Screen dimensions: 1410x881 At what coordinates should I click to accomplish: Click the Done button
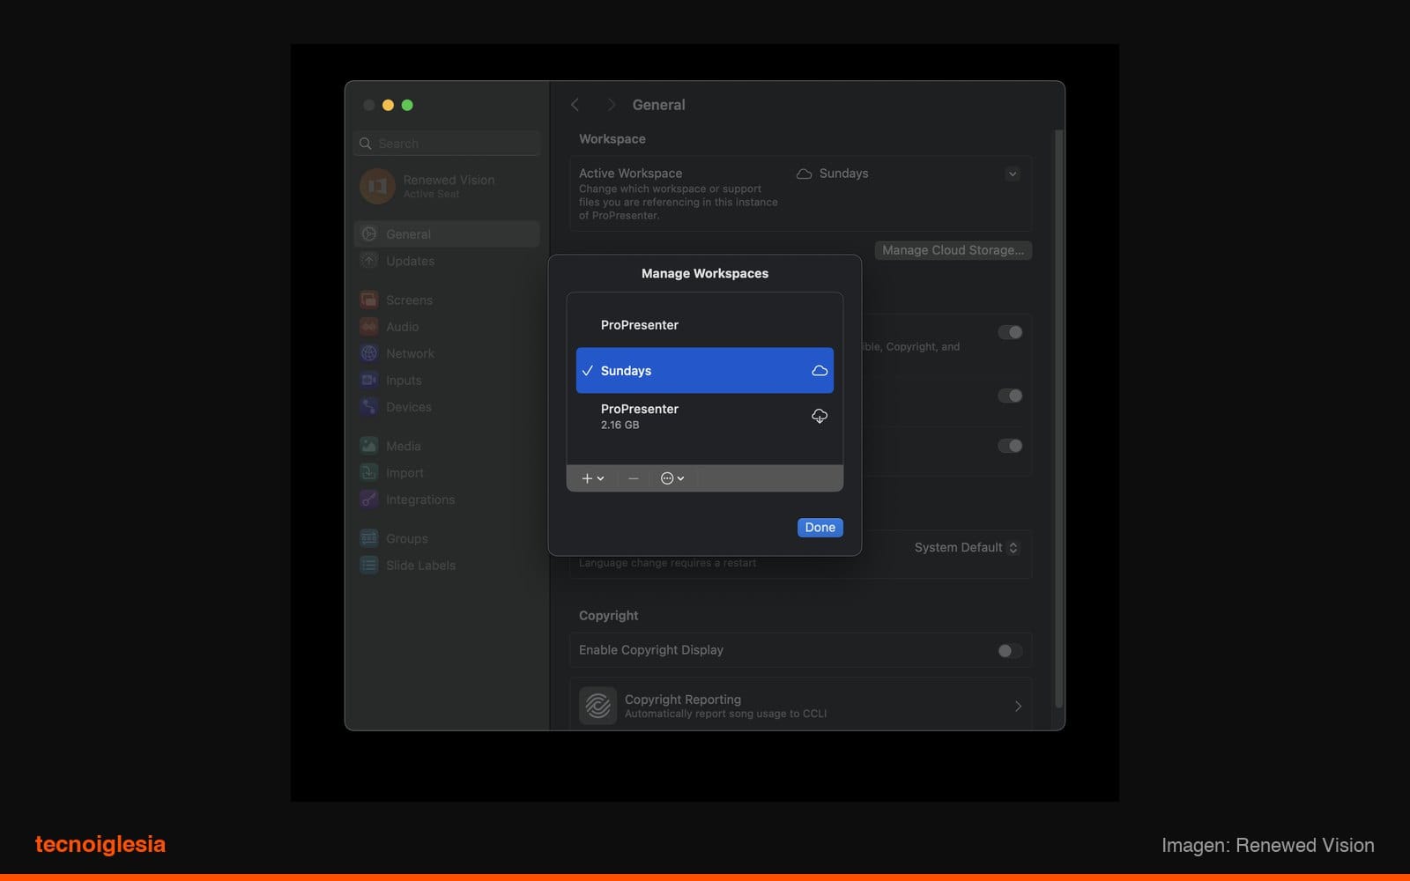820,527
